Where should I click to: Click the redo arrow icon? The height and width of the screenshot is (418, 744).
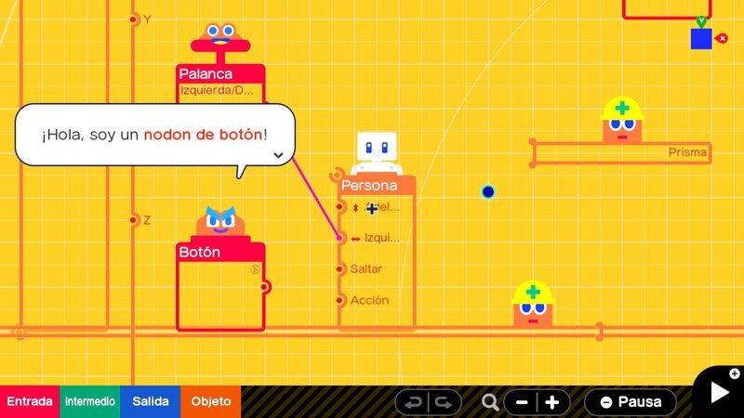coord(444,402)
